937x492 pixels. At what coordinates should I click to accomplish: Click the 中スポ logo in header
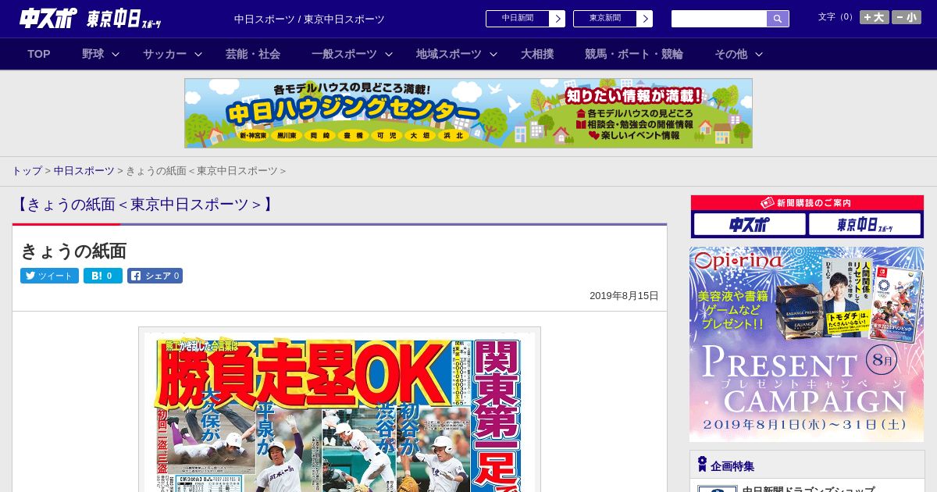click(x=48, y=18)
